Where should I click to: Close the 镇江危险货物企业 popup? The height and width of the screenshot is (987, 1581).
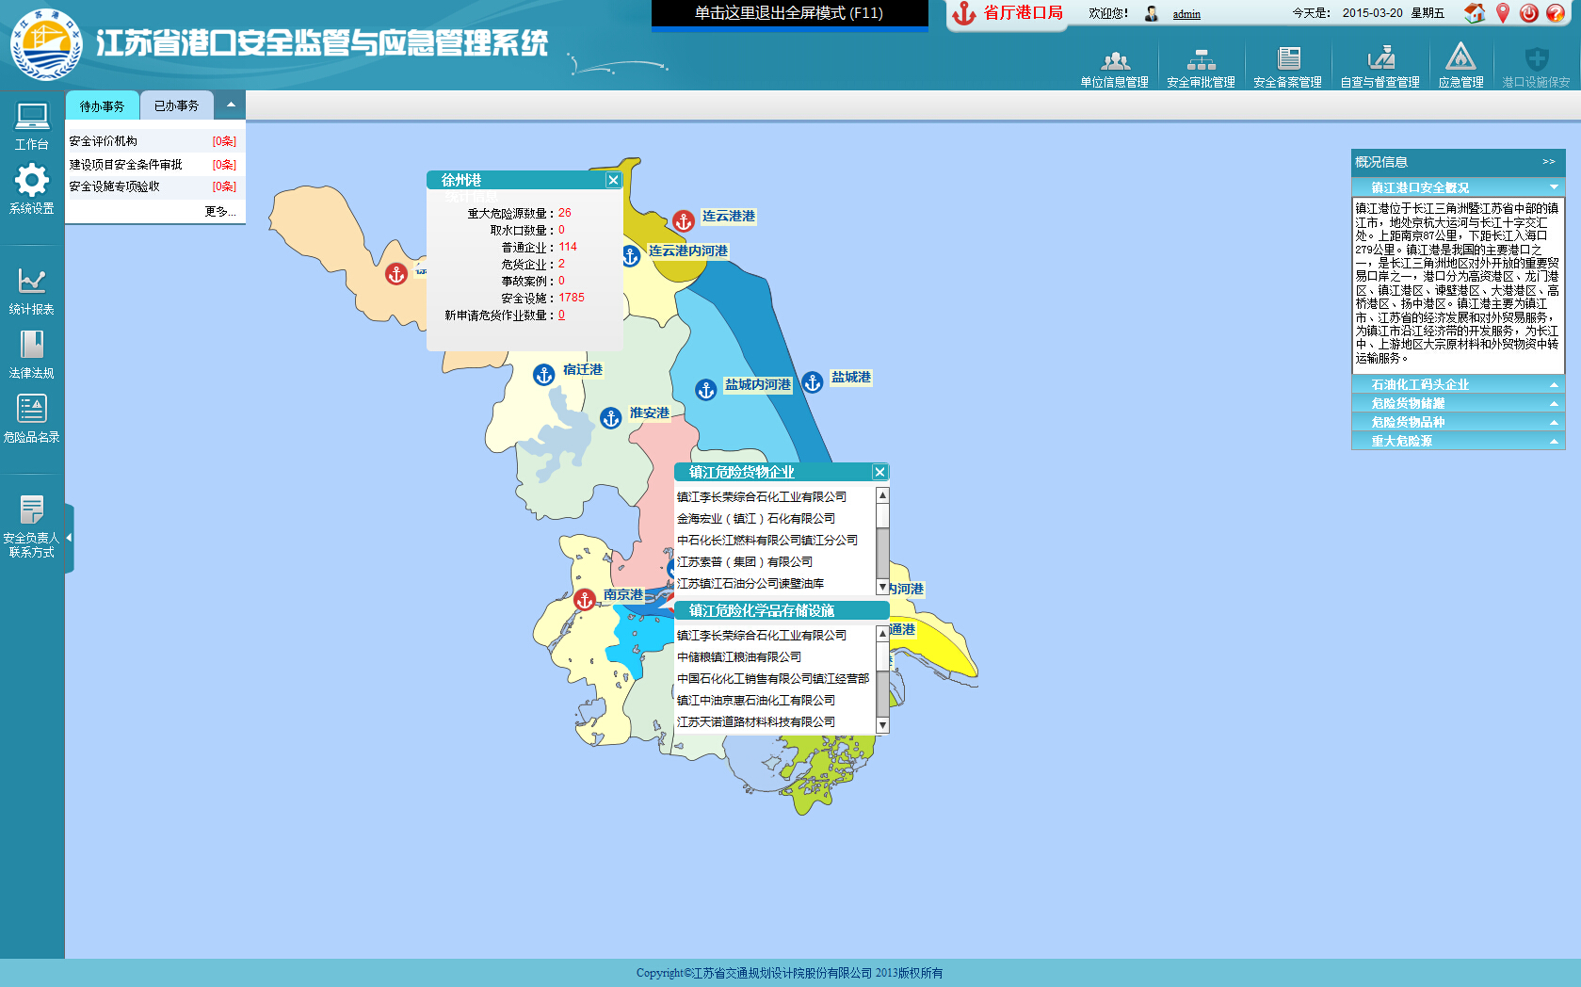coord(879,472)
